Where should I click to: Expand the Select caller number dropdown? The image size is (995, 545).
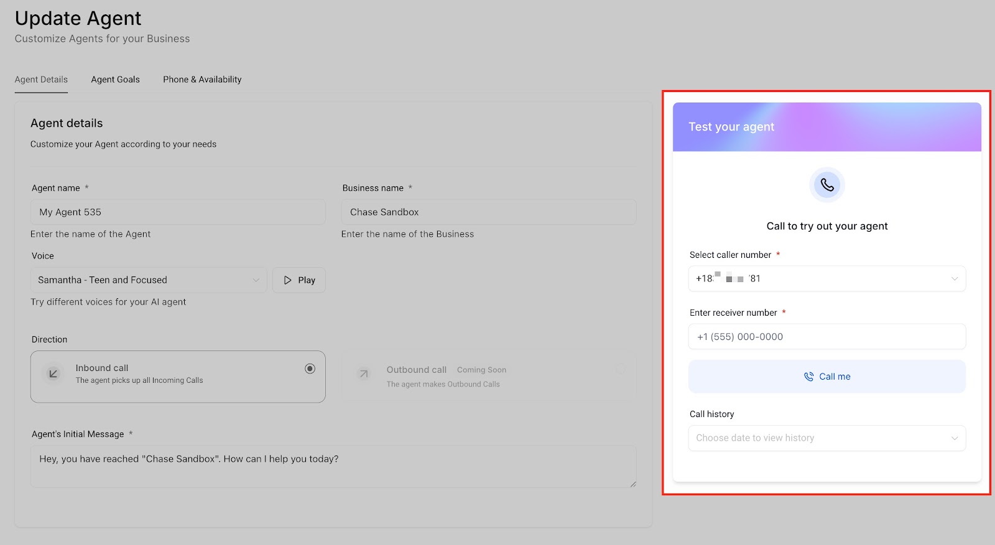[826, 278]
